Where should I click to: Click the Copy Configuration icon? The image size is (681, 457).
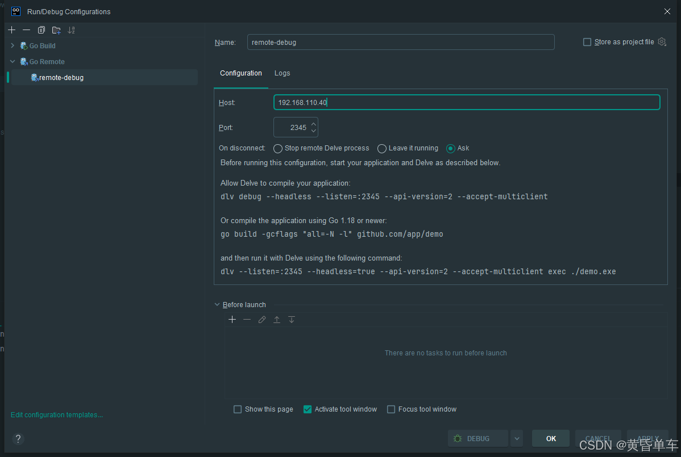point(41,30)
